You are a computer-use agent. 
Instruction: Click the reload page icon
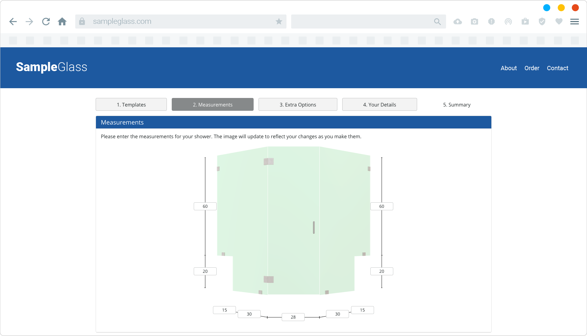tap(46, 21)
